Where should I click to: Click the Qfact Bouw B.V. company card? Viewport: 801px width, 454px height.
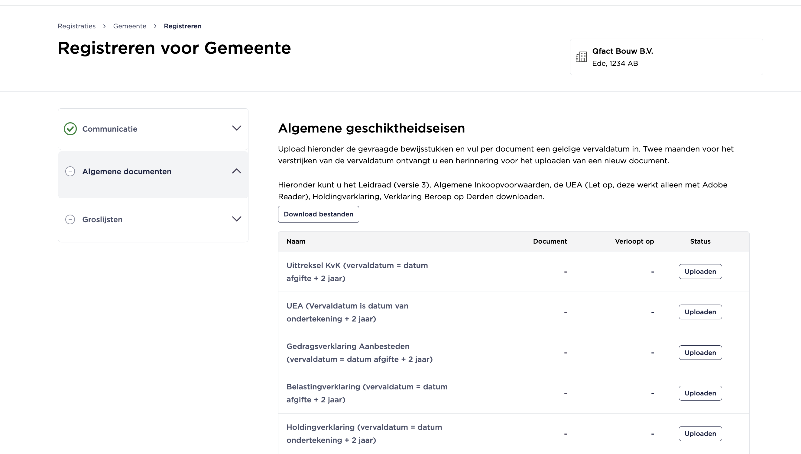coord(666,57)
